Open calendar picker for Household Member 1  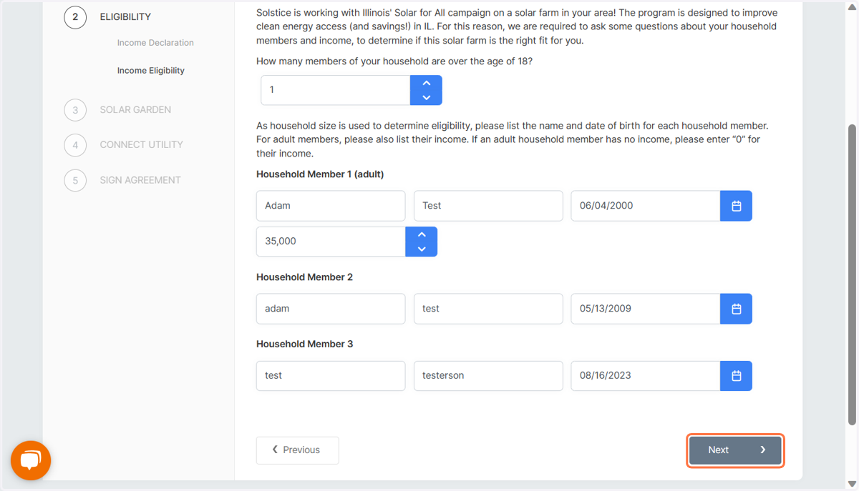pyautogui.click(x=736, y=206)
